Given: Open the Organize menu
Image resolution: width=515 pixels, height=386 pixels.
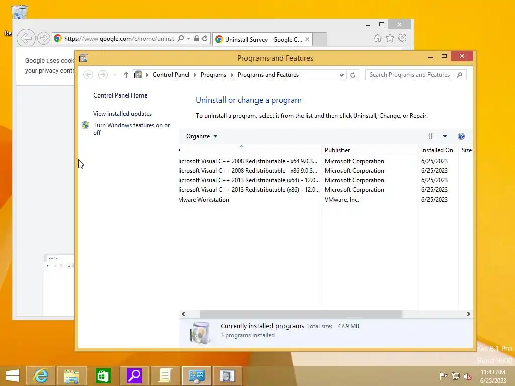Looking at the screenshot, I should coord(201,136).
